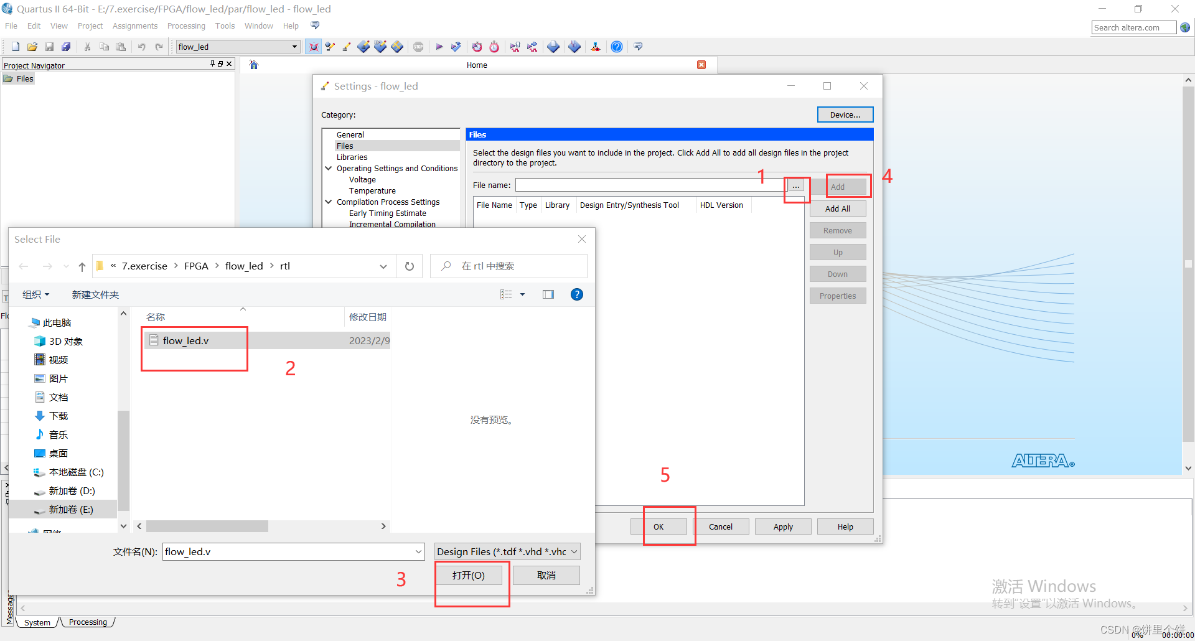Click the Device... button
Image resolution: width=1195 pixels, height=641 pixels.
tap(845, 115)
